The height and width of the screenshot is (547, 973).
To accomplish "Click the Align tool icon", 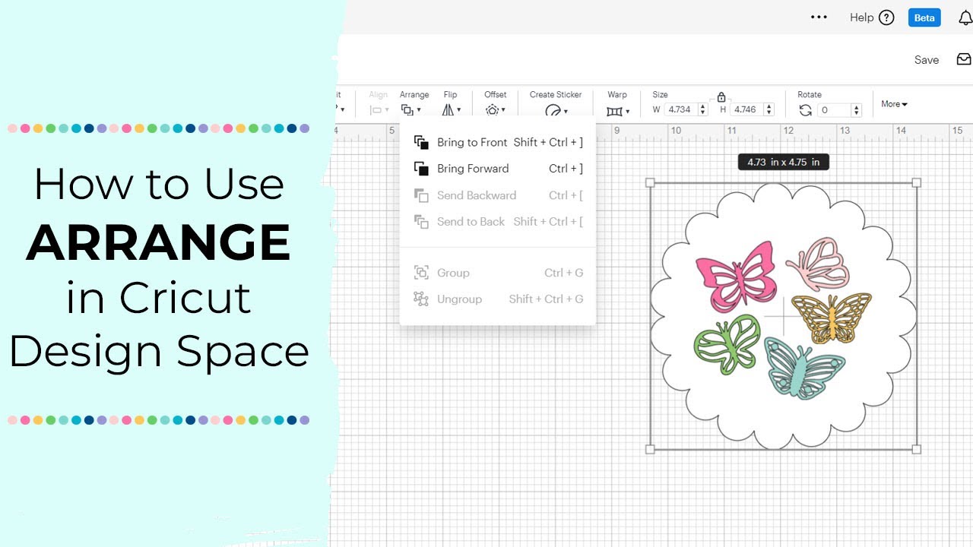I will [379, 110].
